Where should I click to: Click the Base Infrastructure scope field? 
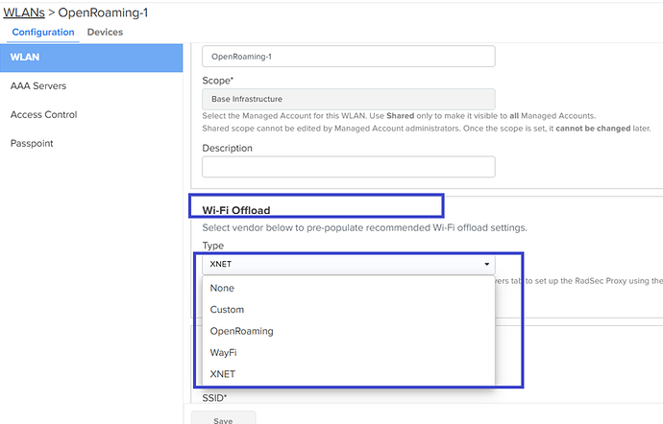(x=348, y=99)
